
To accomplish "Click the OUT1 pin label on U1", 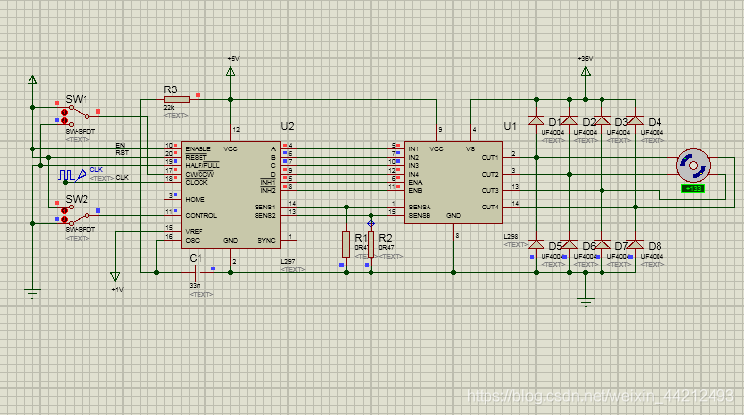I will [x=488, y=157].
